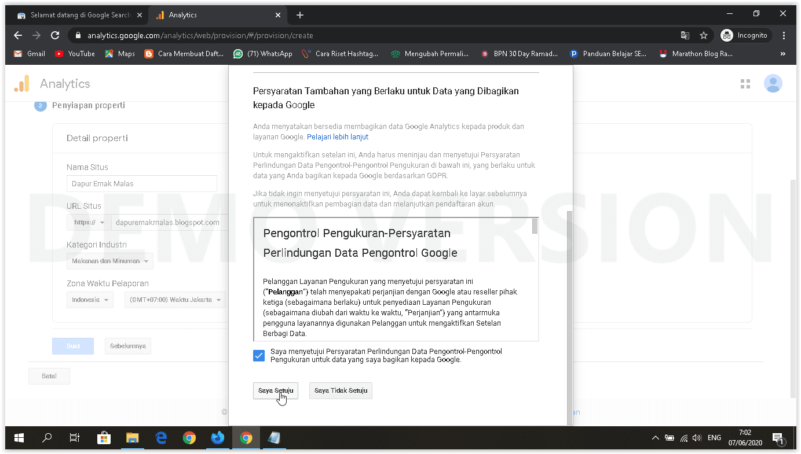
Task: Open taskbar search magnifier
Action: pos(47,438)
